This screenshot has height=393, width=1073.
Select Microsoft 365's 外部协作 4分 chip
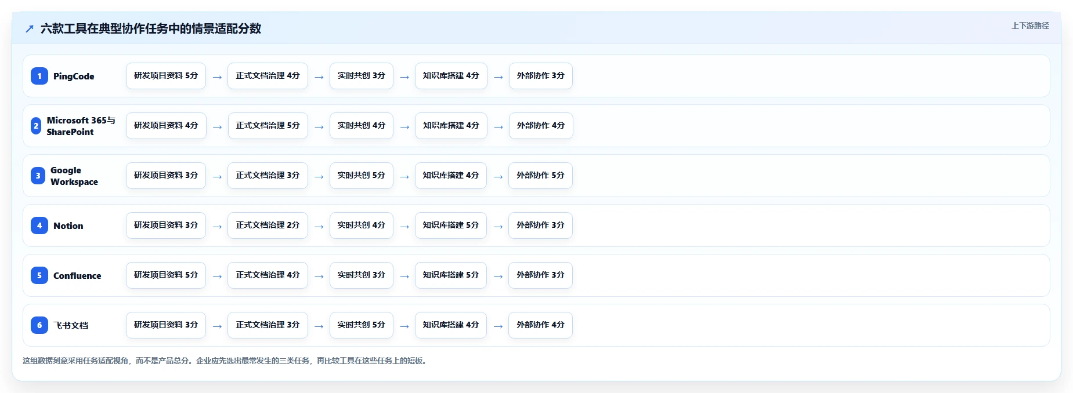[541, 126]
